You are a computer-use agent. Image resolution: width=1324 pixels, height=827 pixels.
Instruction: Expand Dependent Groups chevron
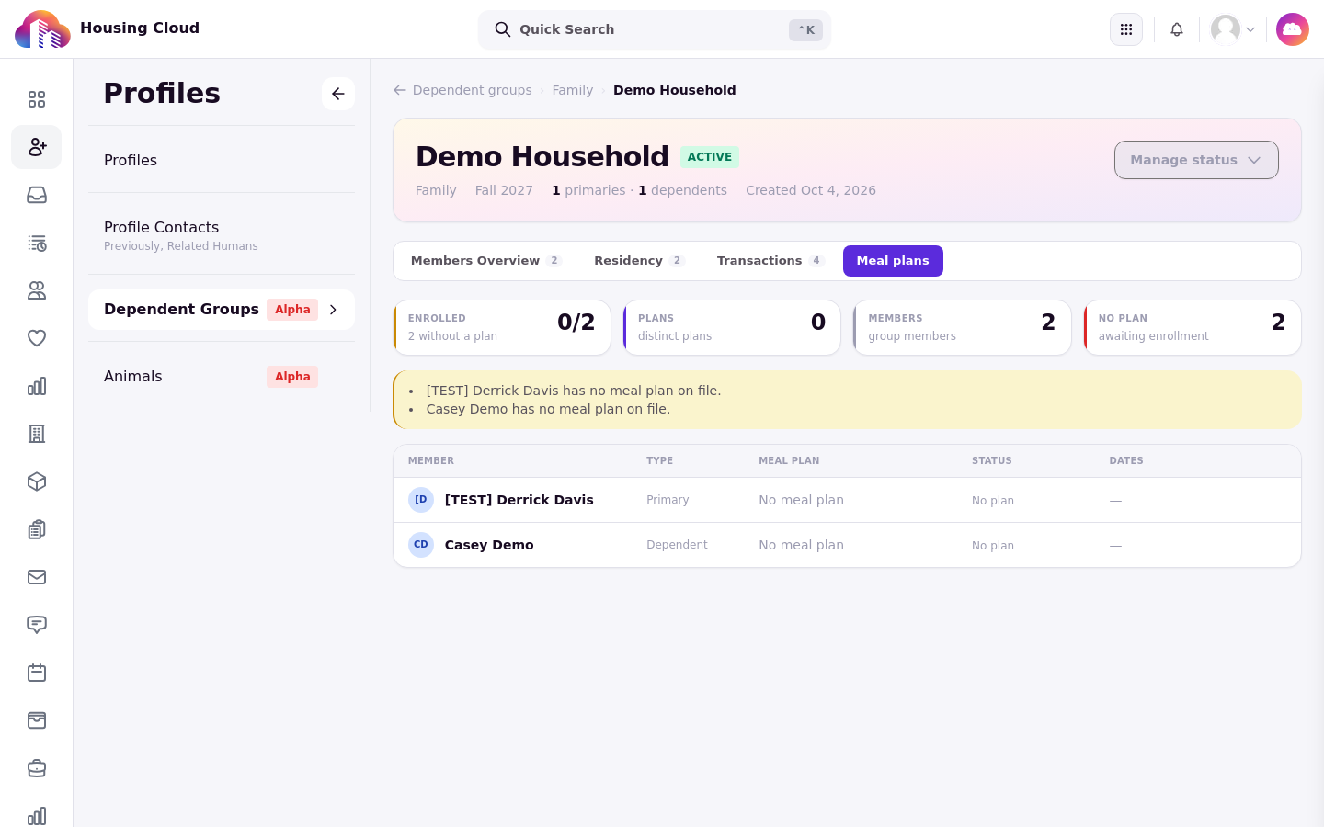click(333, 310)
